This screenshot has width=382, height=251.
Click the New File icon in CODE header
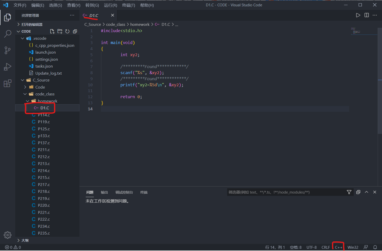point(52,31)
